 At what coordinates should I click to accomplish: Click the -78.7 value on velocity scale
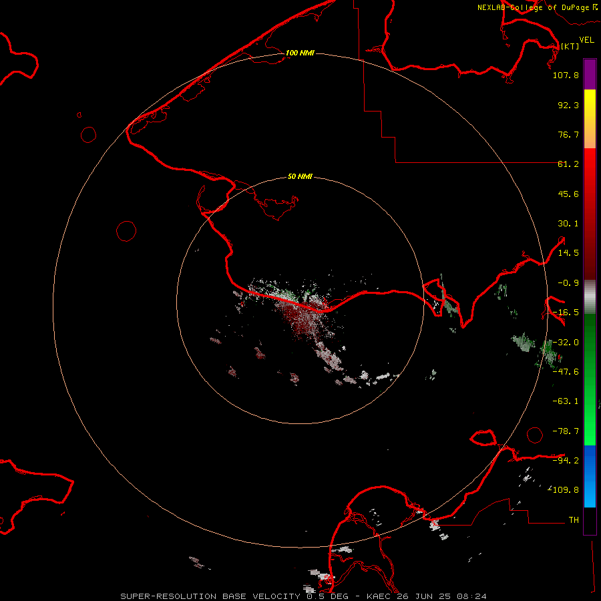pos(566,431)
